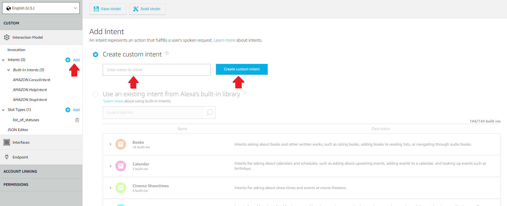Click the Books category icon
Viewport: 507px width, 206px height.
(x=121, y=144)
